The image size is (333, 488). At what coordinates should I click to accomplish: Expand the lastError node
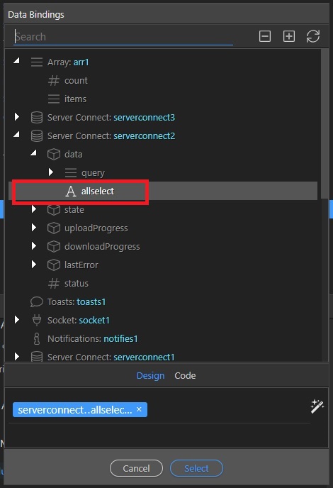coord(34,265)
